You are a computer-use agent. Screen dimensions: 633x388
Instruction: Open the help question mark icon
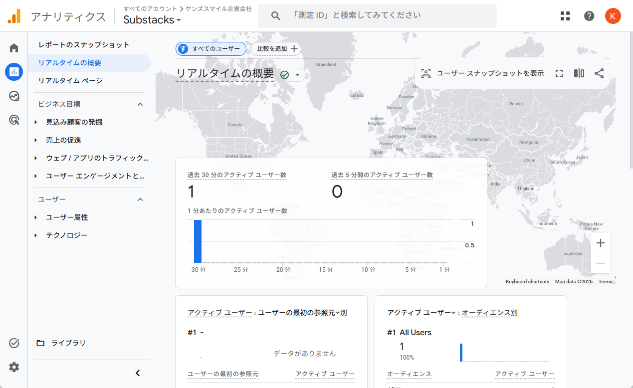(589, 16)
